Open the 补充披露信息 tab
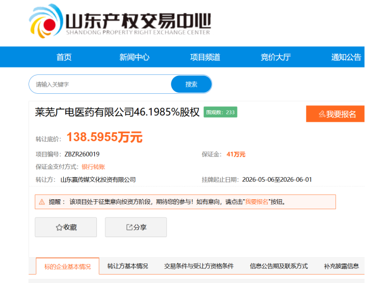This screenshot has width=365, height=283. 341,266
